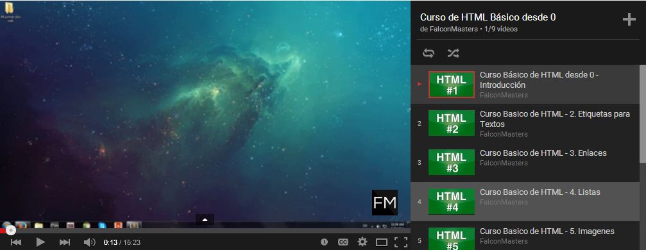Toggle playlist shuffle

coord(453,53)
